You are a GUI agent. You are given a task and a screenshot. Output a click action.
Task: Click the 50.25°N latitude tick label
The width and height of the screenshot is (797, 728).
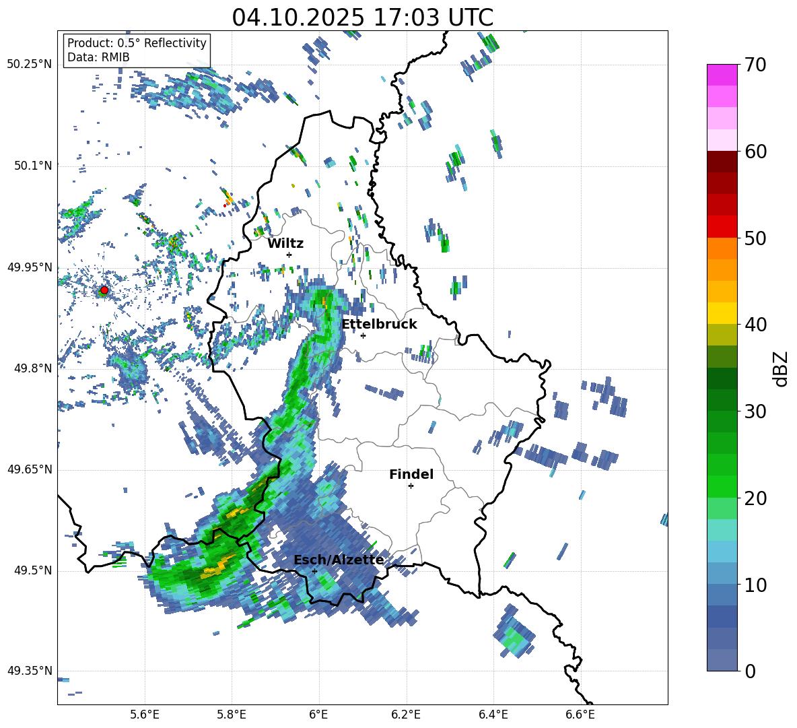pos(30,65)
